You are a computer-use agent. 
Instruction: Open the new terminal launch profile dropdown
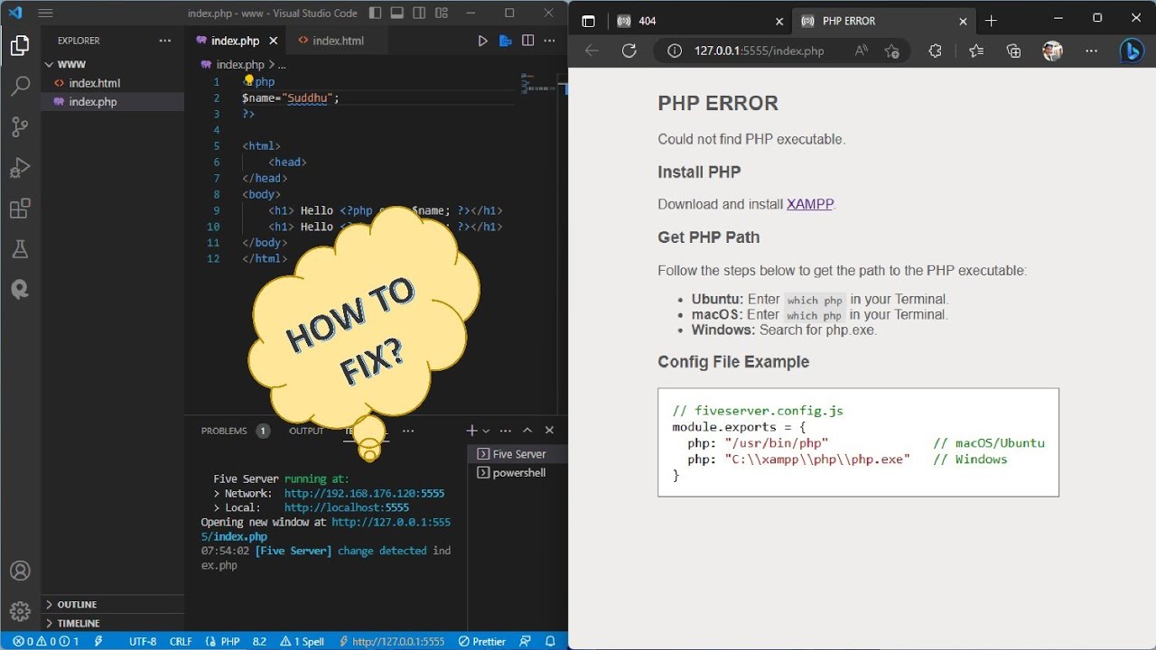click(x=486, y=431)
